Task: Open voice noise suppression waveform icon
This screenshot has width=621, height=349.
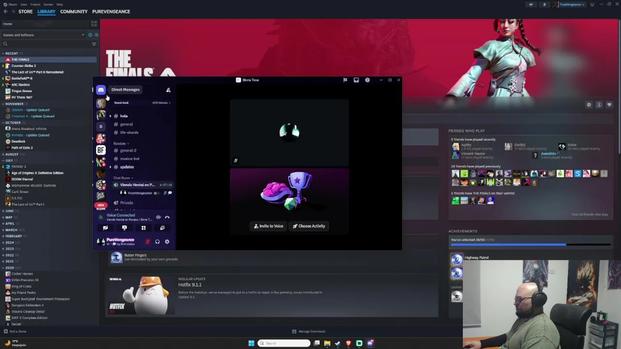Action: [x=158, y=217]
